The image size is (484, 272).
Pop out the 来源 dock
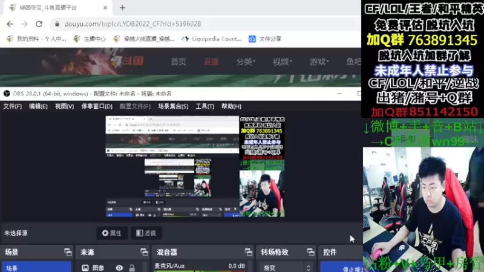click(x=144, y=252)
